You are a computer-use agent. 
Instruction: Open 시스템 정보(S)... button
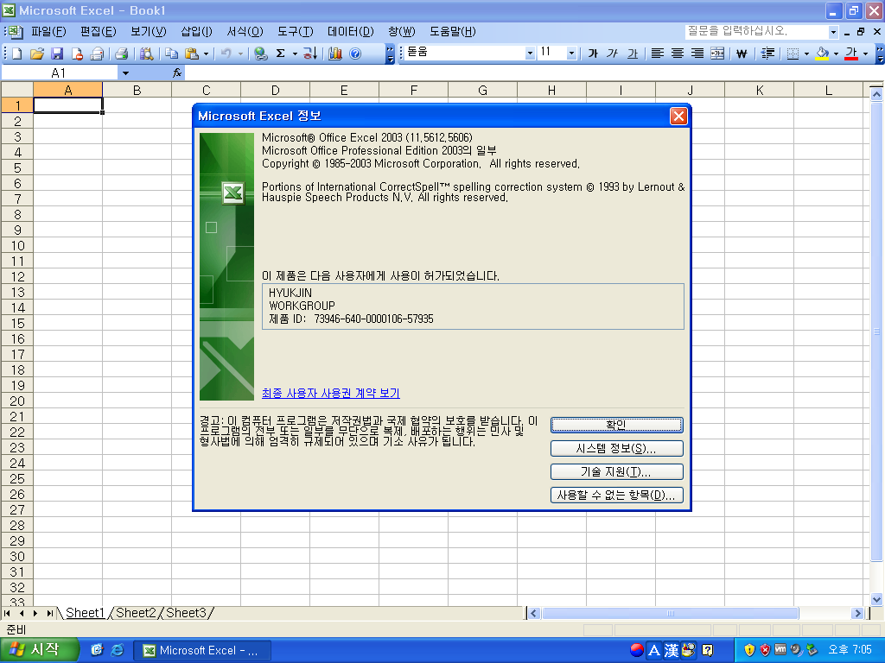(616, 448)
